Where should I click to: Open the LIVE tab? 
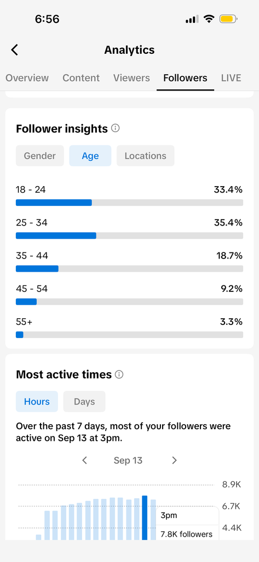(x=231, y=78)
